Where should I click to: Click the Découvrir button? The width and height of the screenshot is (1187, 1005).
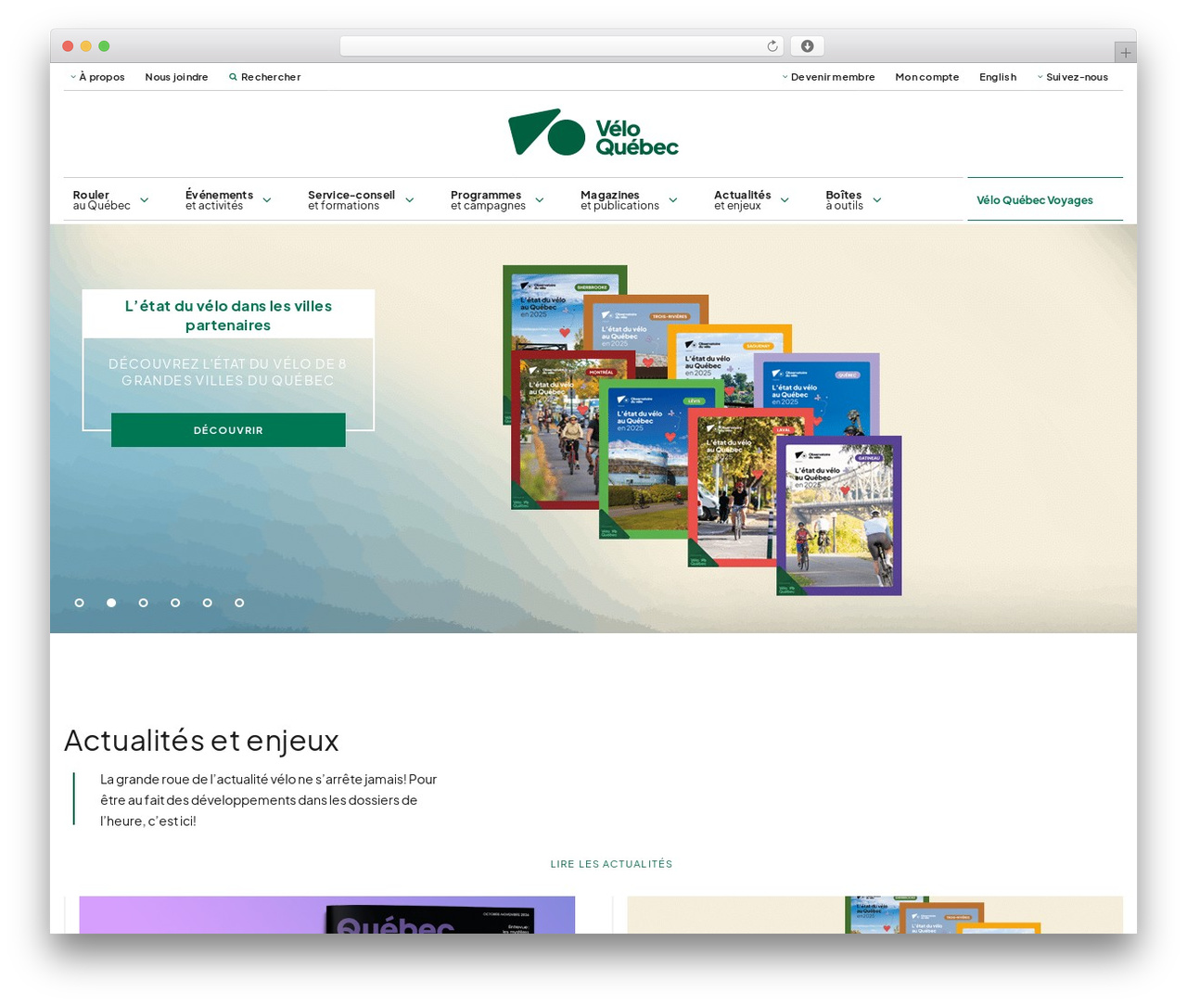[x=228, y=430]
